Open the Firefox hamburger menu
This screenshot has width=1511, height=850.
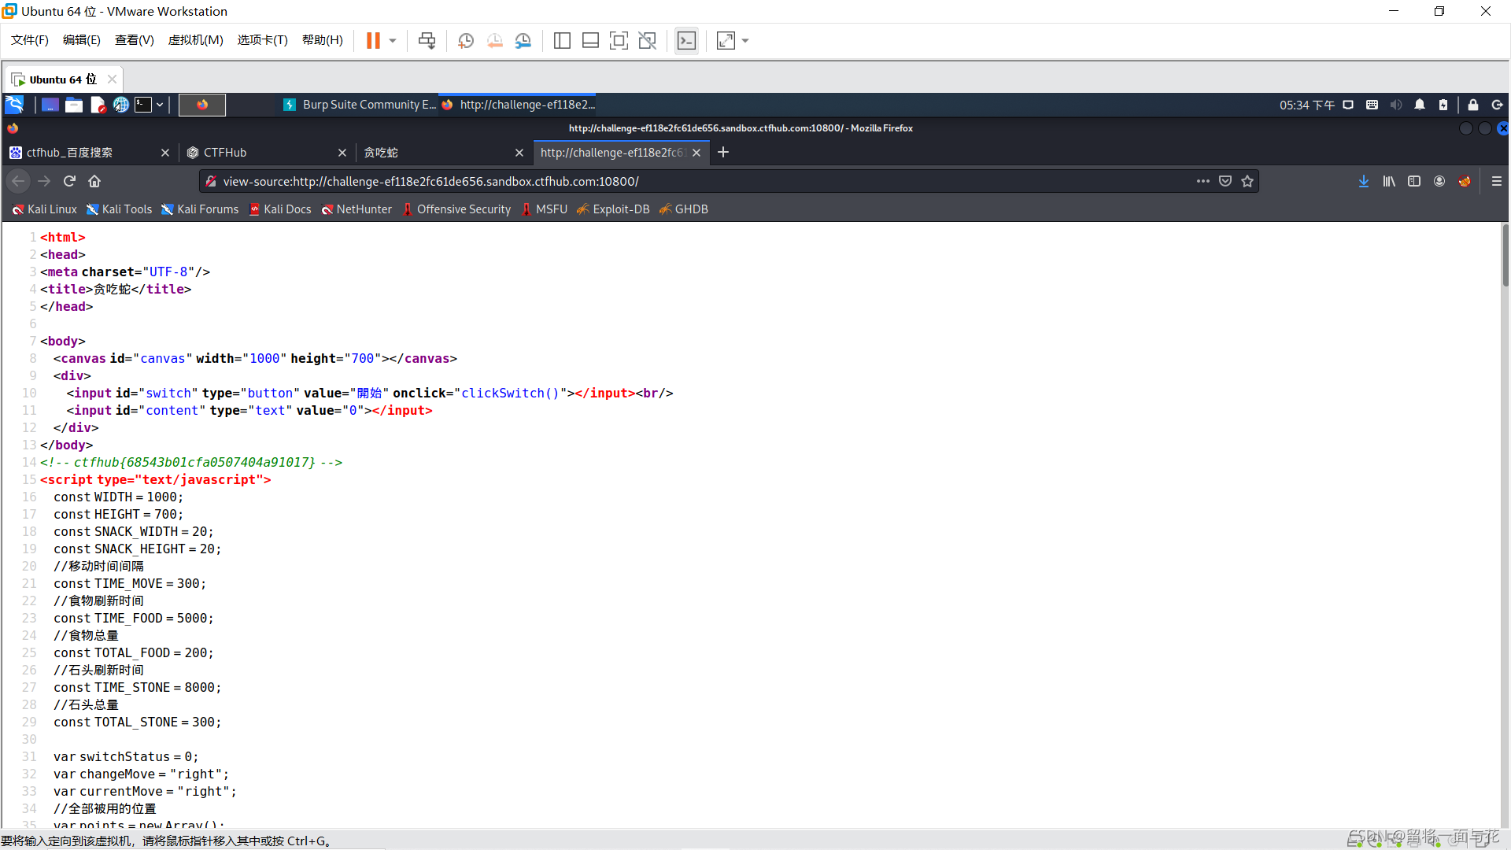1497,182
